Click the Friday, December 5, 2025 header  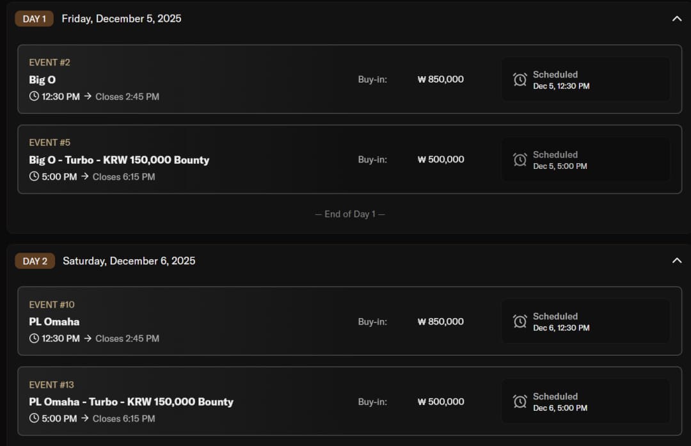122,19
